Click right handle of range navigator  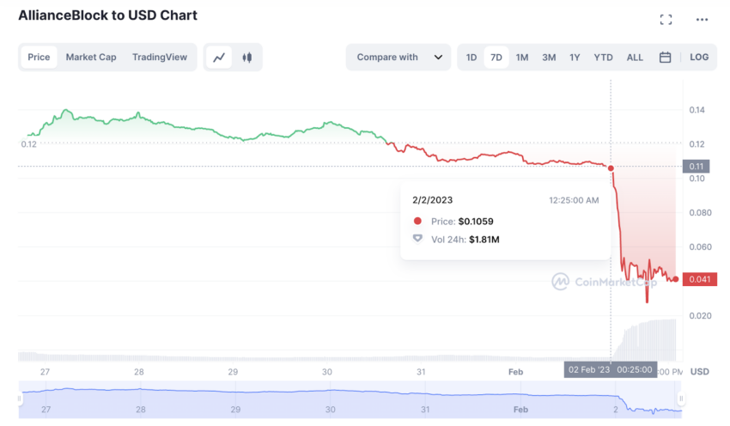(x=681, y=399)
